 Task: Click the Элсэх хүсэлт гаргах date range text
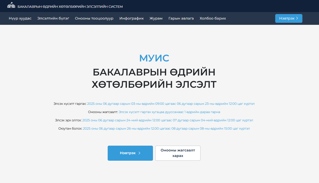click(x=171, y=104)
